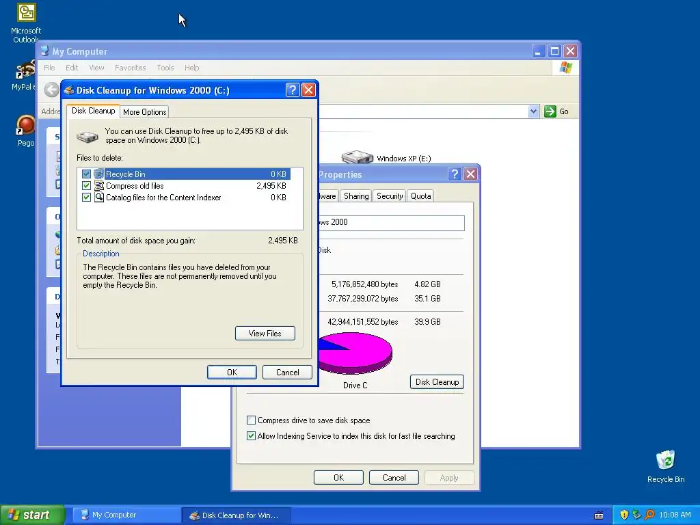Open the Tools menu

tap(165, 68)
